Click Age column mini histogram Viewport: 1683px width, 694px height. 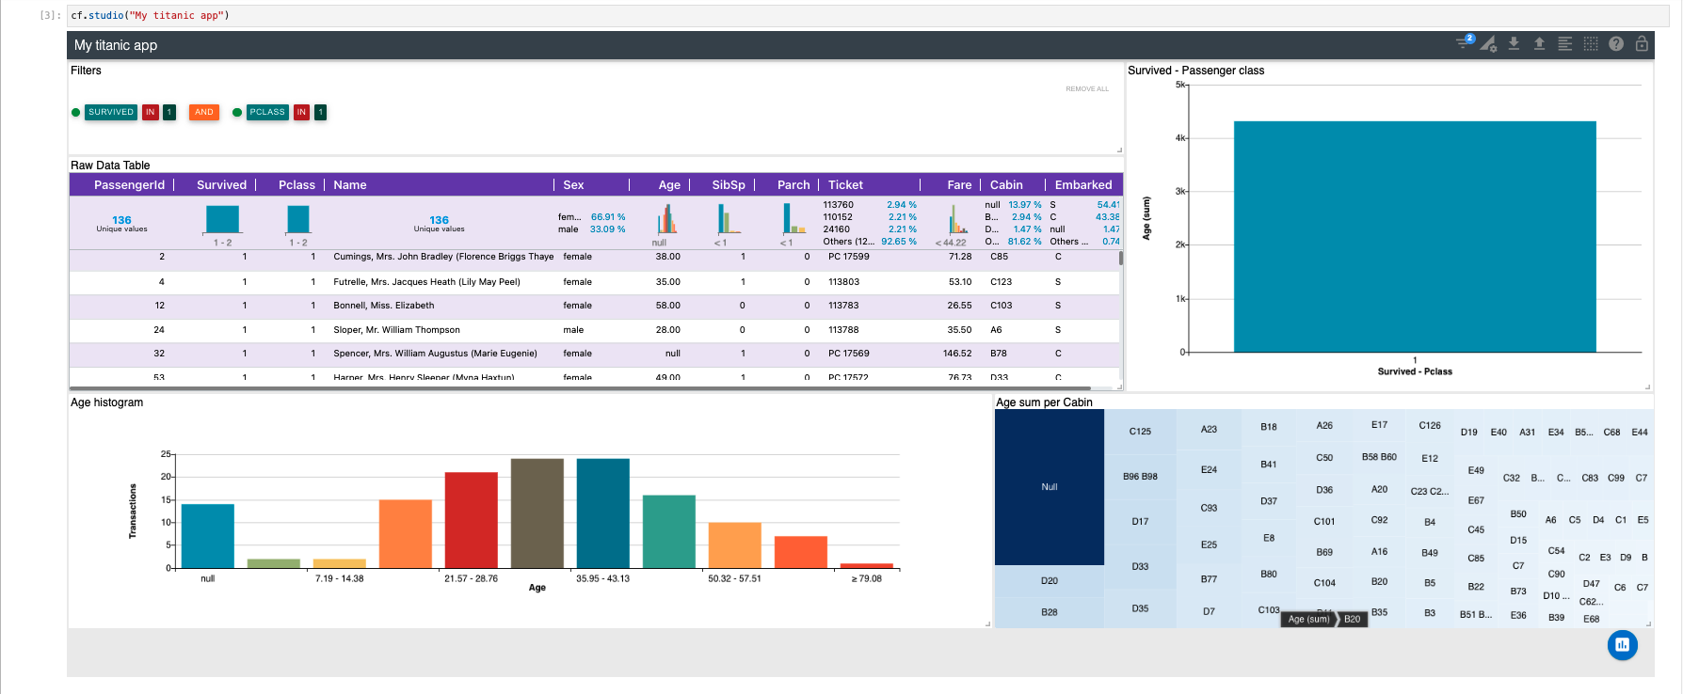coord(666,219)
